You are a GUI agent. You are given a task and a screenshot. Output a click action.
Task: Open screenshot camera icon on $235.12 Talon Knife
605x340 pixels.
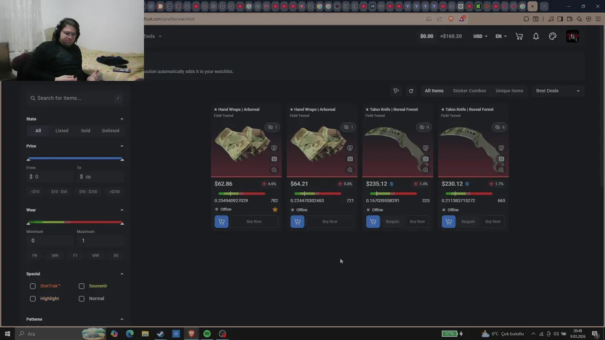coord(425,159)
